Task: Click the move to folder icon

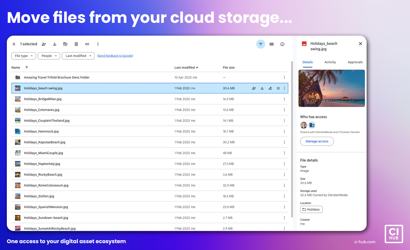Action: tap(65, 44)
